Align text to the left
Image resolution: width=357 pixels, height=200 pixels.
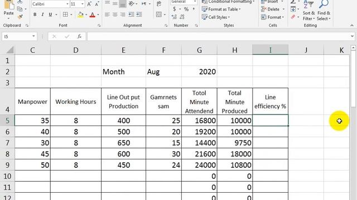[107, 15]
